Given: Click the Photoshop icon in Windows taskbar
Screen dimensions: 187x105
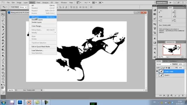Looking at the screenshot, I should click(x=20, y=102).
